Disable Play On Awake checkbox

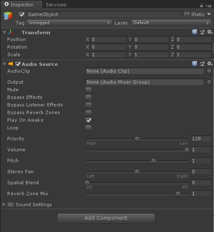(88, 120)
